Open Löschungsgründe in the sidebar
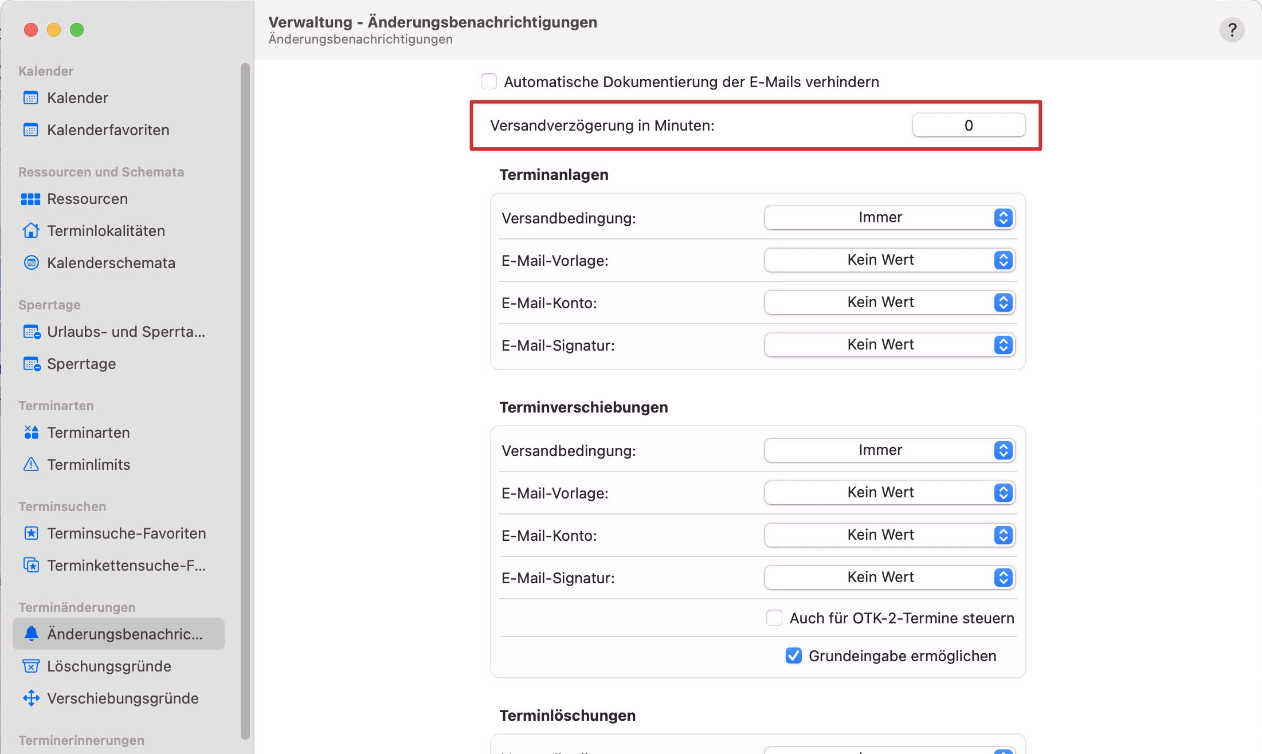The width and height of the screenshot is (1262, 754). 119,666
